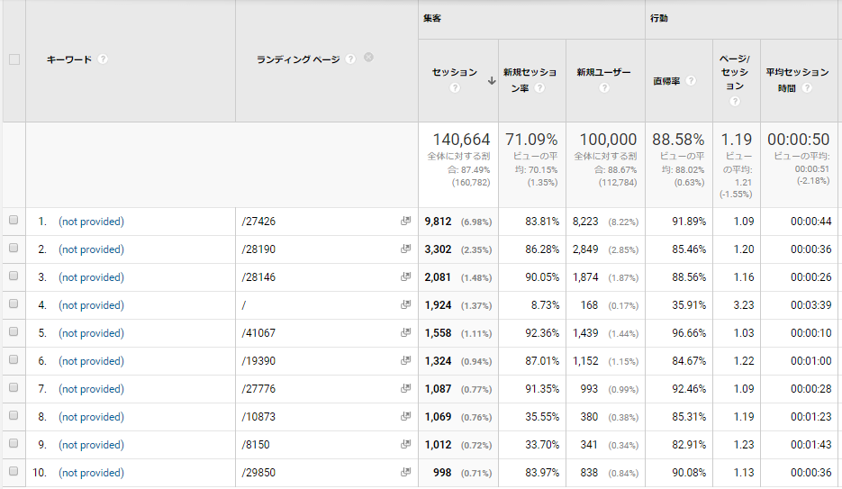Click the キーワード column header
This screenshot has height=489, width=842.
(69, 59)
